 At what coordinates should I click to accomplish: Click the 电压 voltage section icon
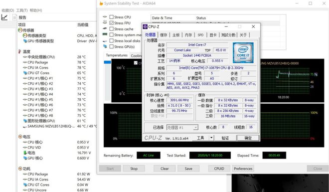20,137
